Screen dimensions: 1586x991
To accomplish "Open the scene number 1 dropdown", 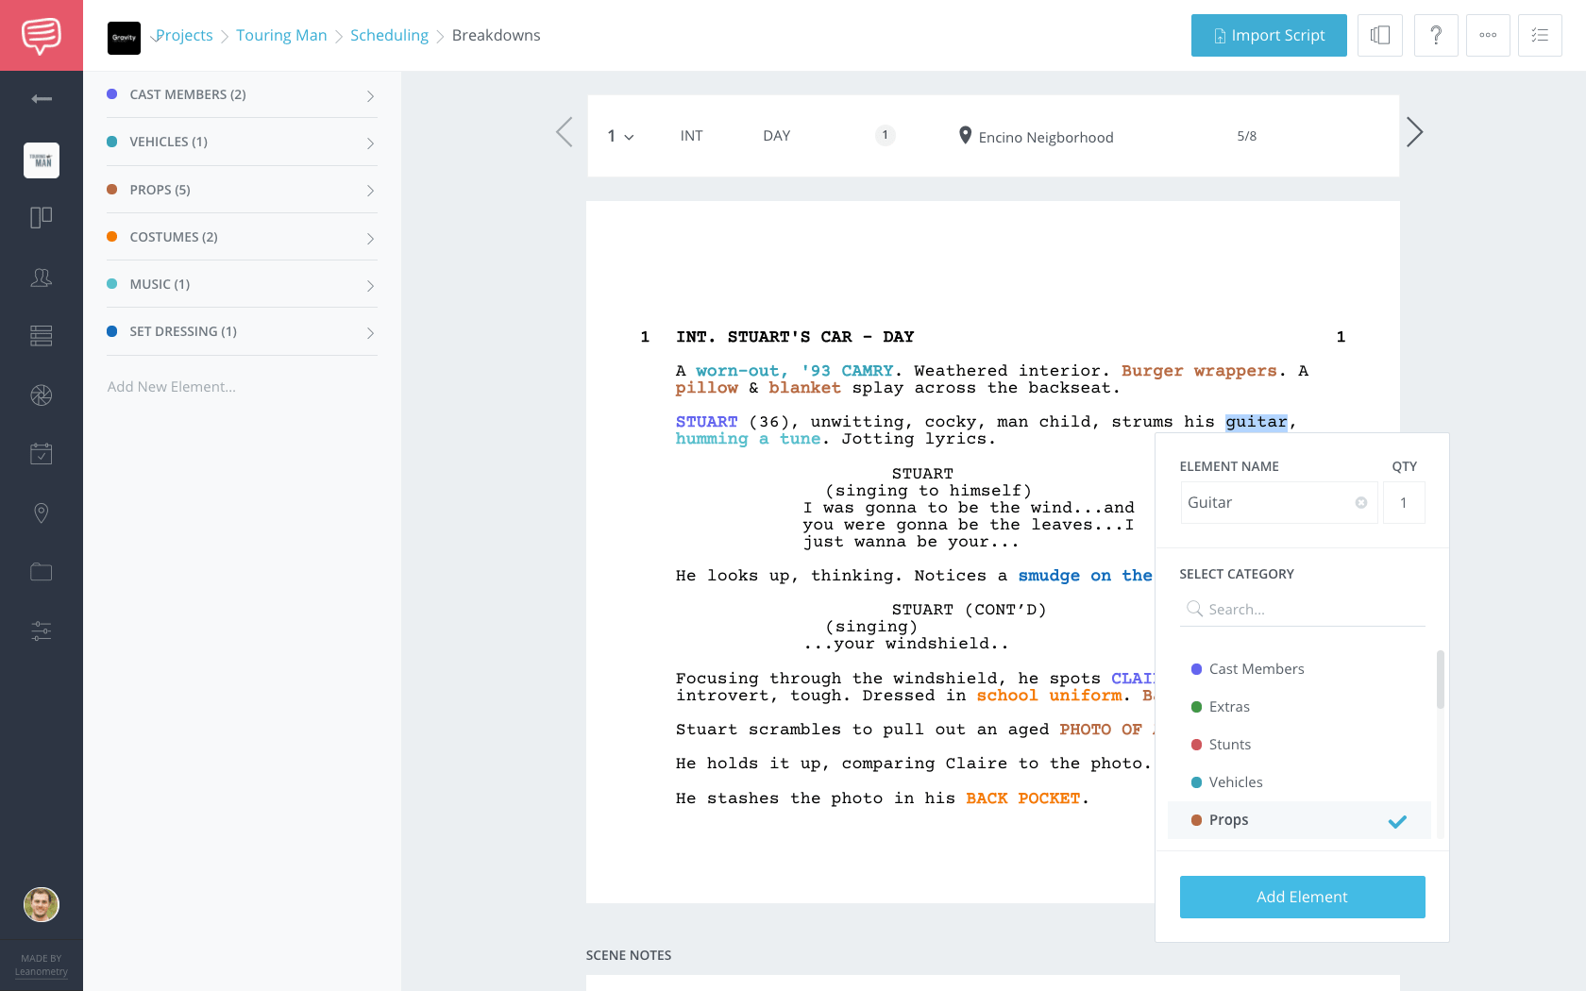I will [620, 136].
